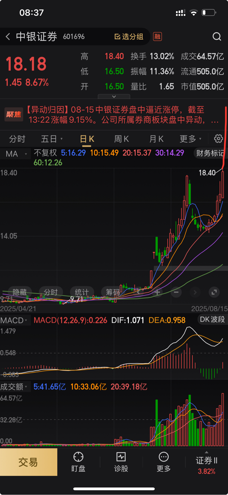This screenshot has width=228, height=495.
Task: Open the 更多 period dropdown
Action: pos(190,139)
